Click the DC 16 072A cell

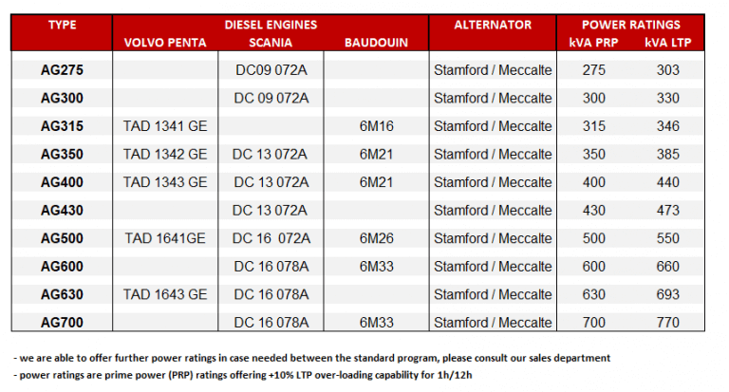(271, 238)
